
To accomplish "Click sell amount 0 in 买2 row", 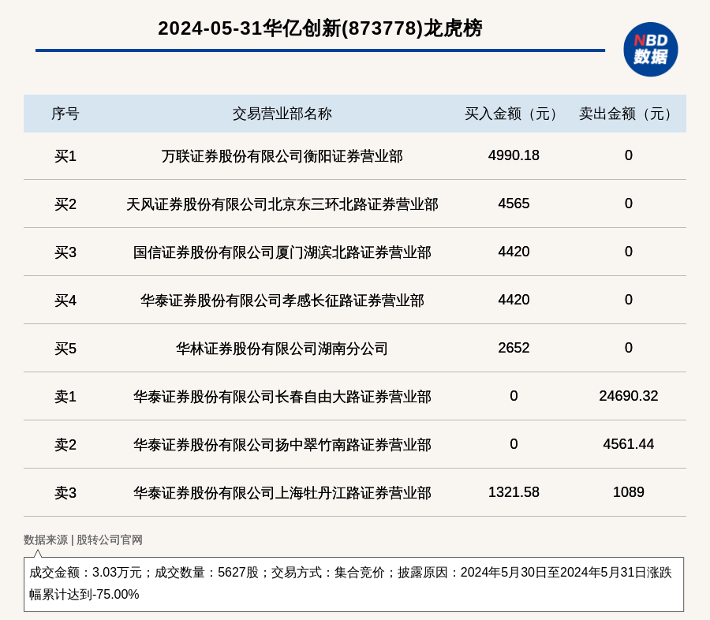I will pyautogui.click(x=629, y=204).
